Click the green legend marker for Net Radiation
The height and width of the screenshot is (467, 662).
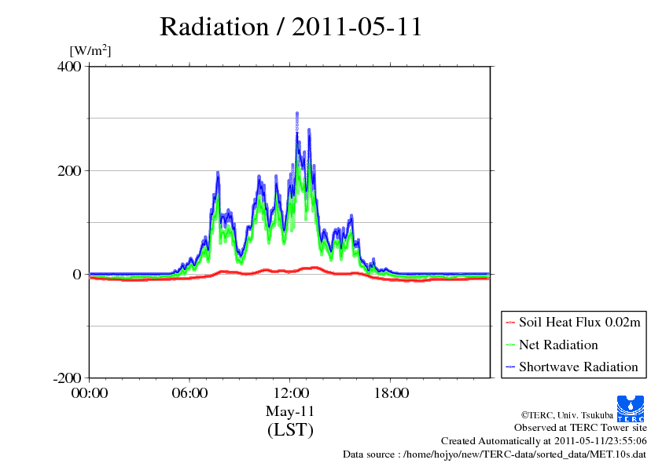(x=510, y=345)
